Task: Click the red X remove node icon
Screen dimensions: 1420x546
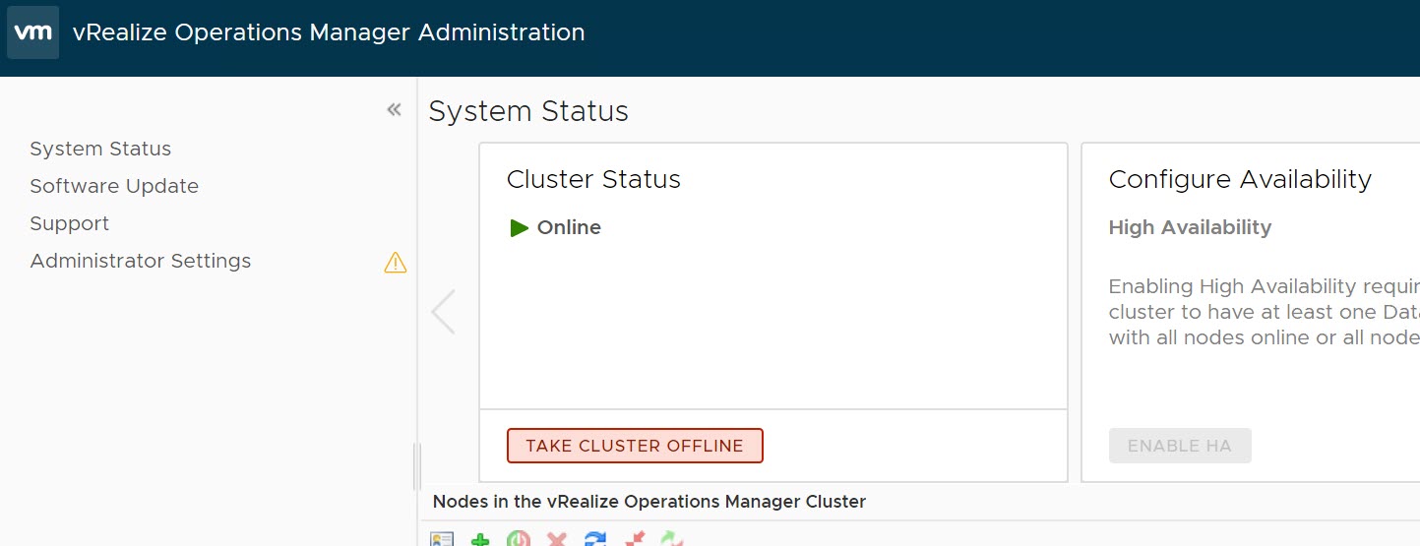Action: click(557, 539)
